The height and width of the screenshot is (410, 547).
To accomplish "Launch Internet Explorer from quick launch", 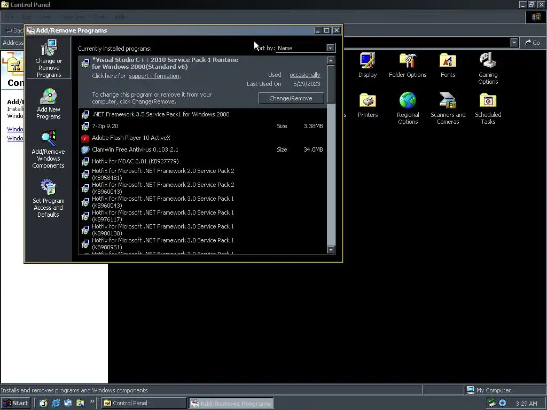I will [x=56, y=403].
